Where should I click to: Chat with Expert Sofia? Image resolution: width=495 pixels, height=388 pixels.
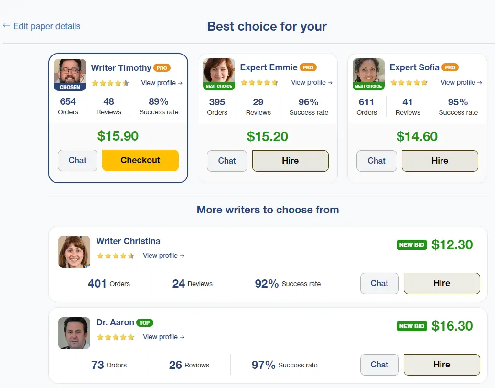pos(377,161)
